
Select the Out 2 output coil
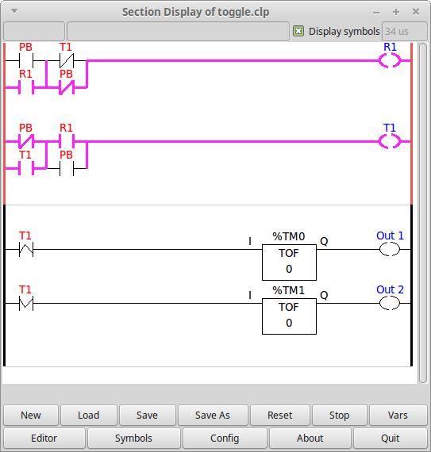pos(390,303)
